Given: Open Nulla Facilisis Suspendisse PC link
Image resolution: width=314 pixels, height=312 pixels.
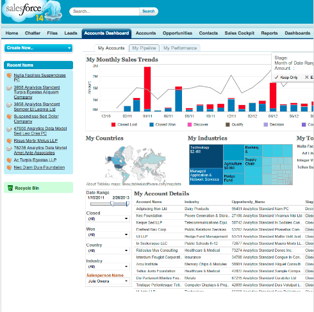Looking at the screenshot, I should (40, 78).
